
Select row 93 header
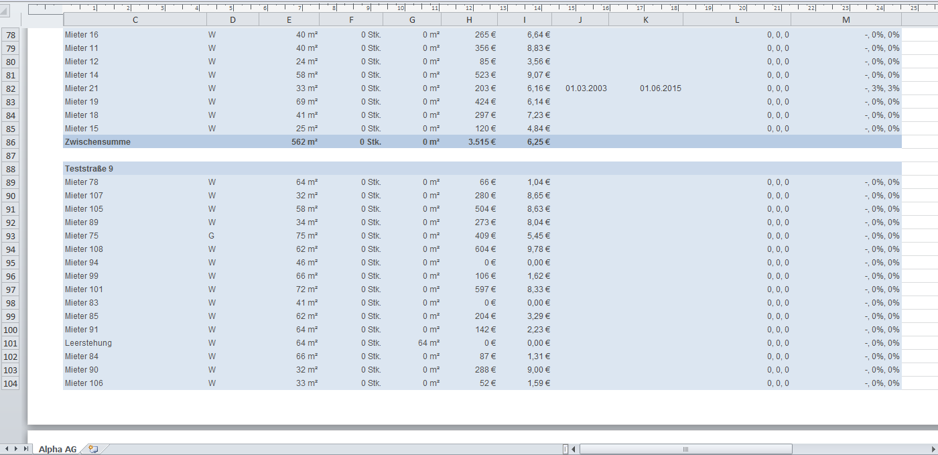(x=10, y=236)
